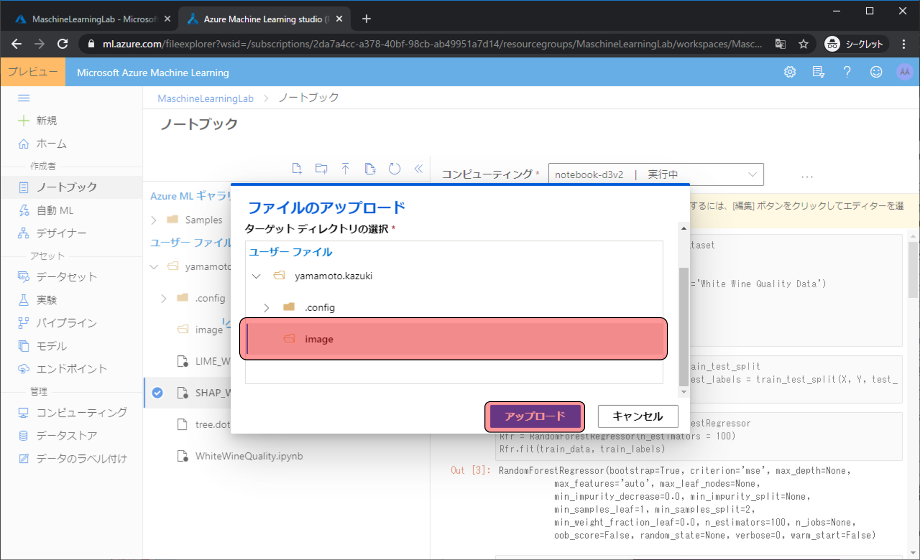Image resolution: width=920 pixels, height=560 pixels.
Task: Toggle the hamburger navigation menu
Action: [24, 98]
